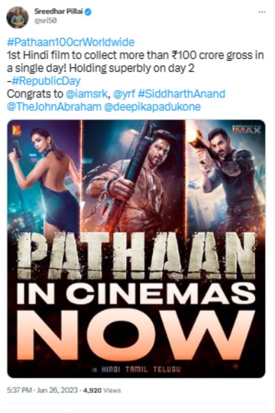Click the blue verified badge icon
The width and height of the screenshot is (275, 413).
[x=88, y=12]
